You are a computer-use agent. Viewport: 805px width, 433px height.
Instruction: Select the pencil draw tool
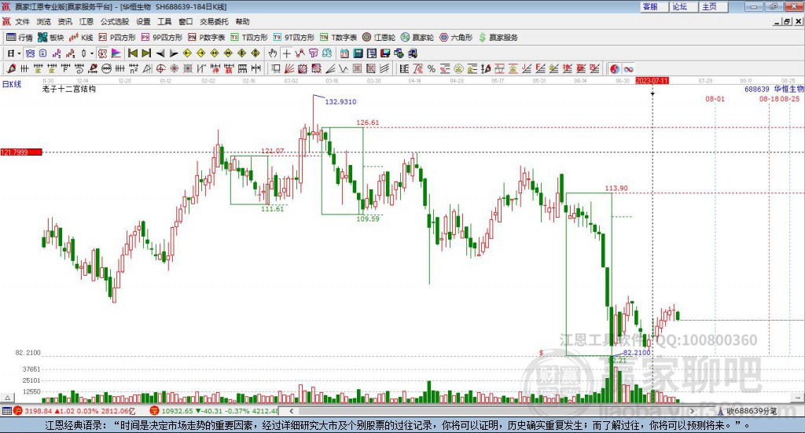(x=11, y=68)
